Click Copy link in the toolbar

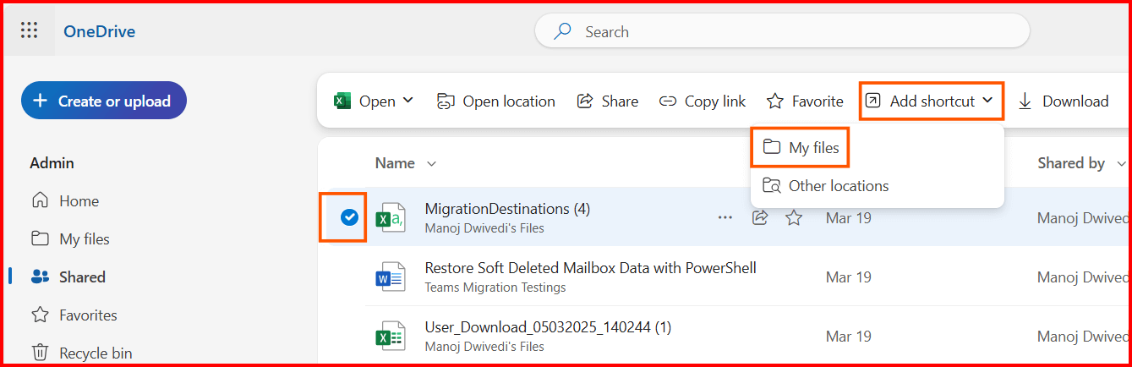703,101
